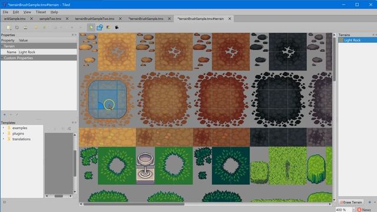Click the template preview vertical scrollbar
This screenshot has width=377, height=212.
75,163
